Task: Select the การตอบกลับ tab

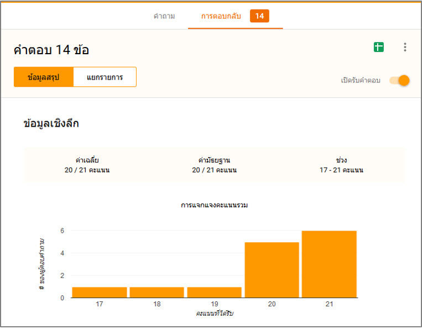Action: [221, 16]
